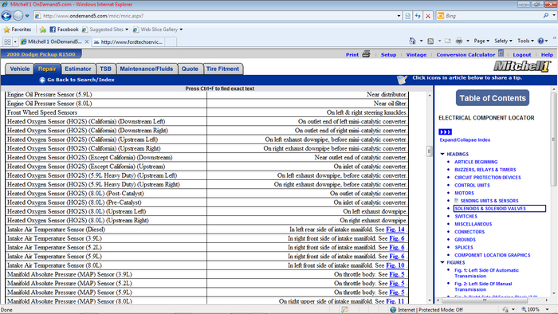Click the browser Forward arrow button
This screenshot has height=314, width=558.
[18, 16]
